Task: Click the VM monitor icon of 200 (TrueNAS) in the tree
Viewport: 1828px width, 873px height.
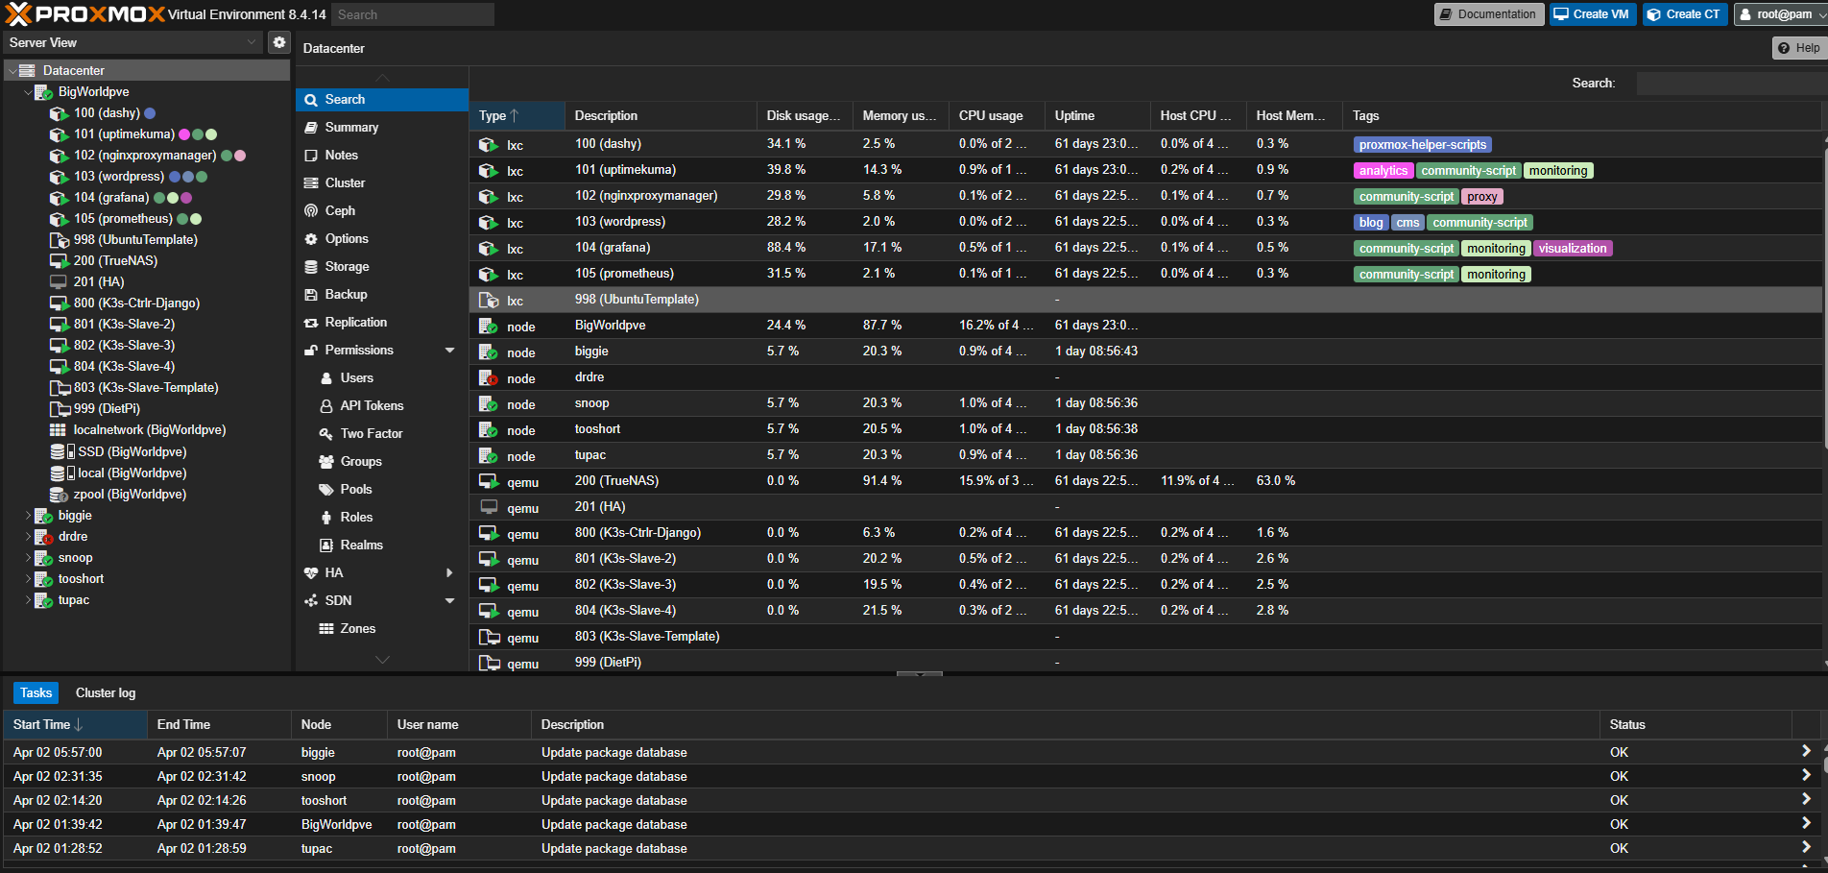Action: 59,261
